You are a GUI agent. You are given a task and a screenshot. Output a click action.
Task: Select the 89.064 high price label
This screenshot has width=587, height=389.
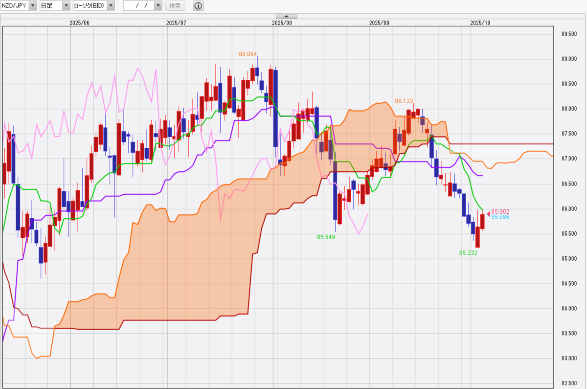(x=248, y=54)
